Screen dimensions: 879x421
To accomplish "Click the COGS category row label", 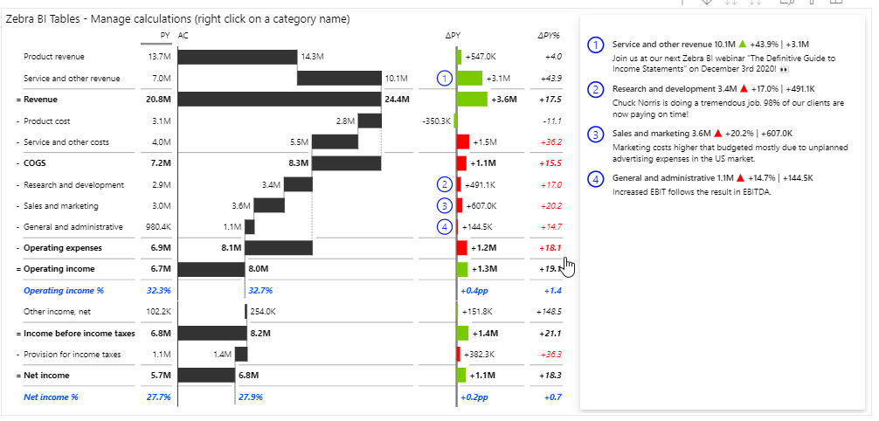I will [x=37, y=163].
